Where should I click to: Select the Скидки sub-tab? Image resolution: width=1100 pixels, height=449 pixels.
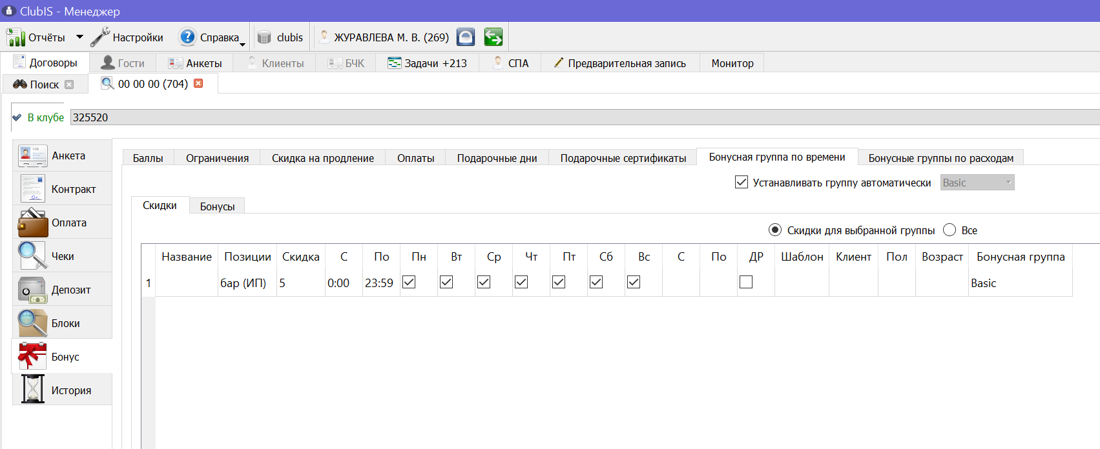[160, 205]
